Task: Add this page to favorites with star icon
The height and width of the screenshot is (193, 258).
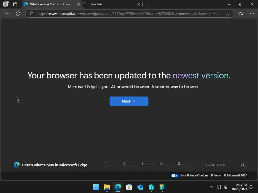Action: [x=228, y=14]
